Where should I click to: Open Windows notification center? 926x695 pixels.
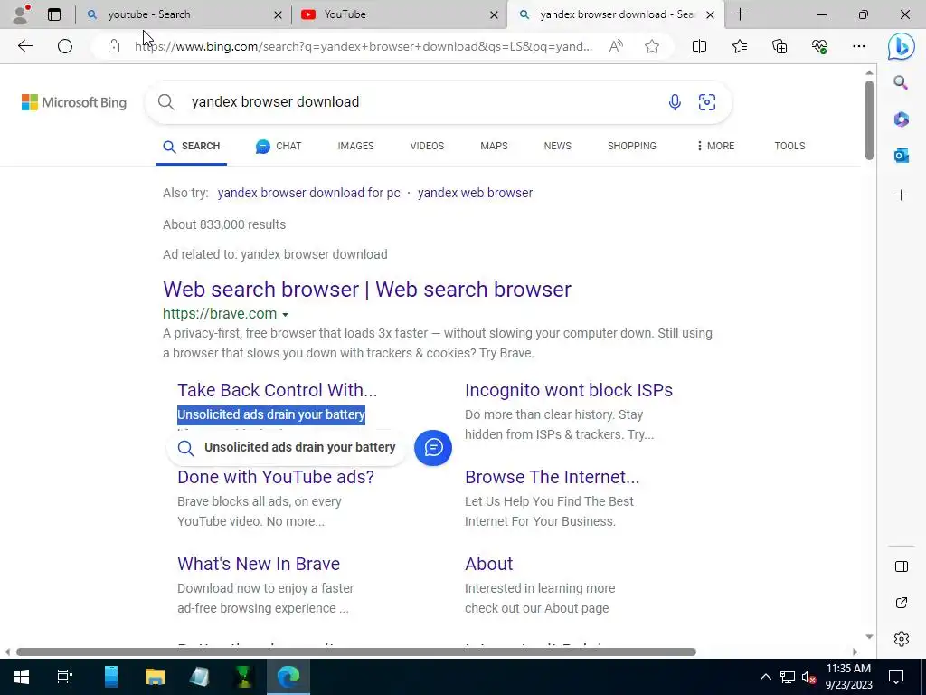tap(896, 677)
